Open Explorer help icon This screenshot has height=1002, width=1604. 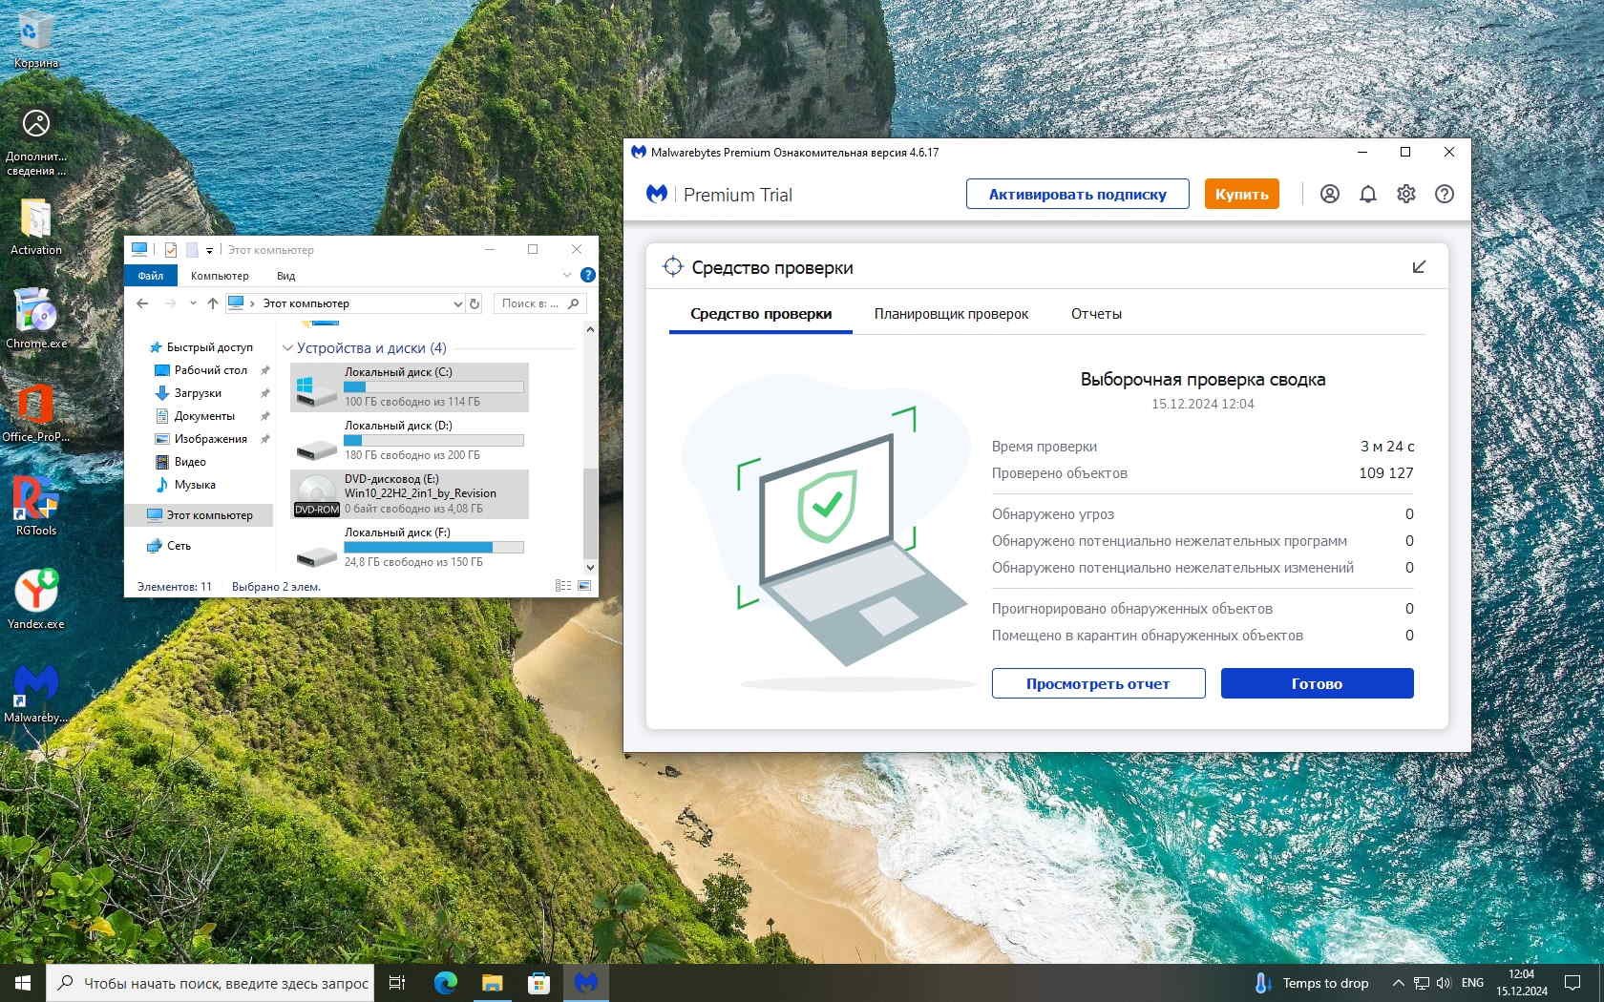click(588, 275)
